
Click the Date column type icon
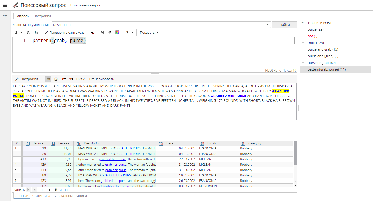161,143
